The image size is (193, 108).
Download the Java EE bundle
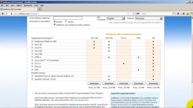[x=109, y=83]
